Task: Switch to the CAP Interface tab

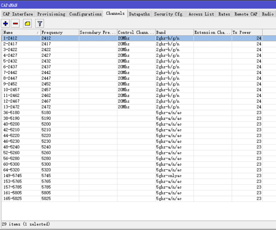Action: click(x=18, y=14)
